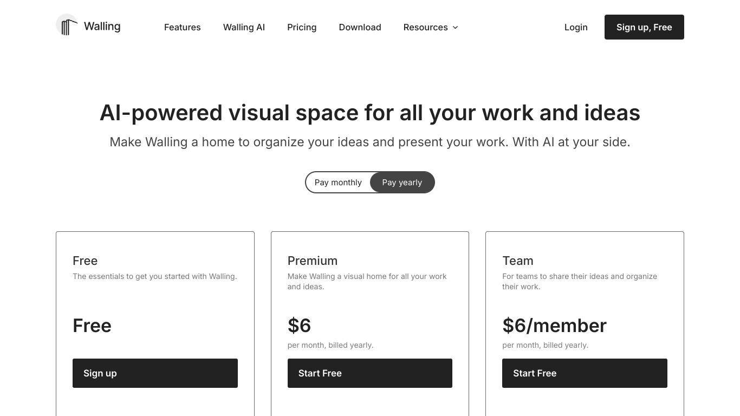Click the Resources chevron arrow
740x416 pixels.
point(455,27)
